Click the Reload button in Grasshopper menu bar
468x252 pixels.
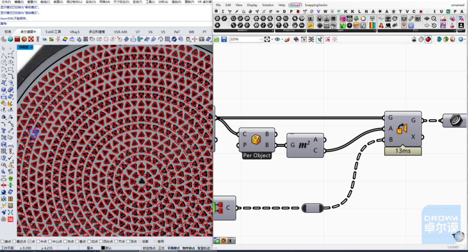pyautogui.click(x=295, y=5)
